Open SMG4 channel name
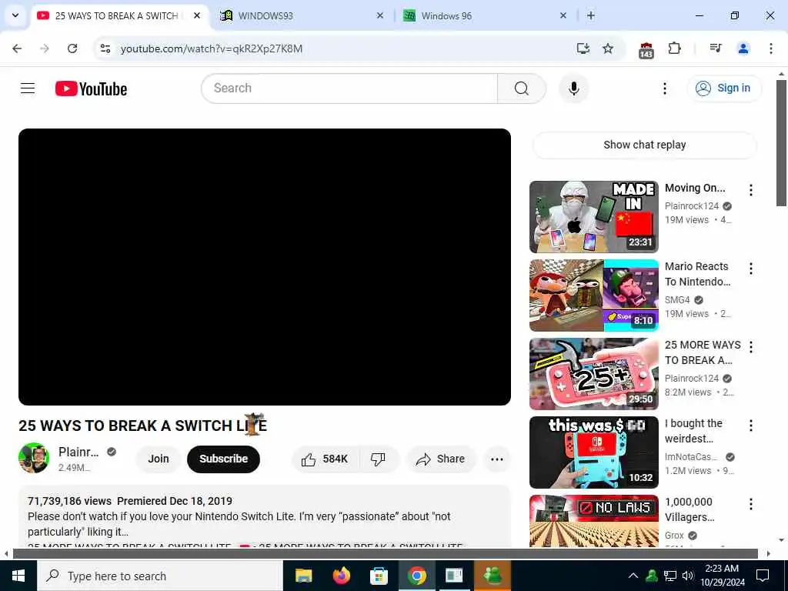 (677, 300)
